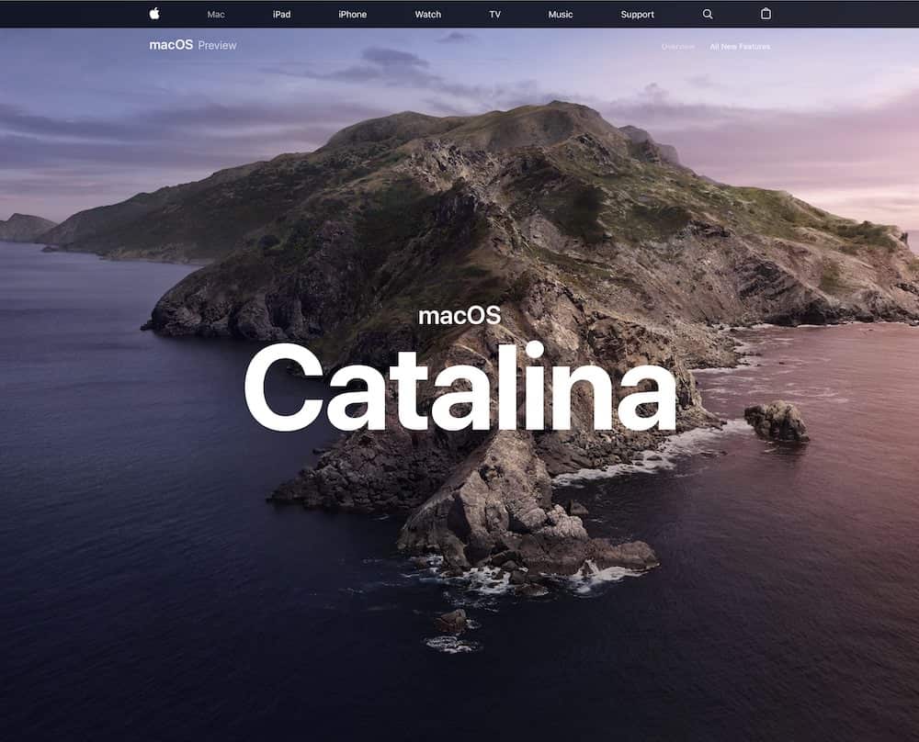Open the All New Features link
This screenshot has height=742, width=919.
[740, 47]
